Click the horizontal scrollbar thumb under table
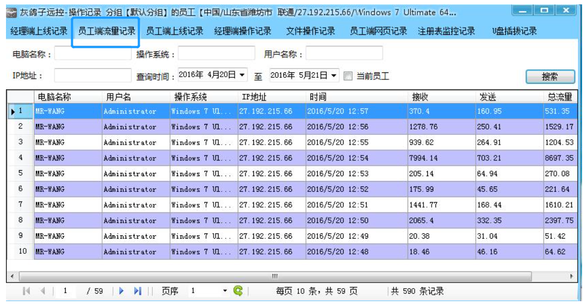587x305 pixels. coord(274,276)
